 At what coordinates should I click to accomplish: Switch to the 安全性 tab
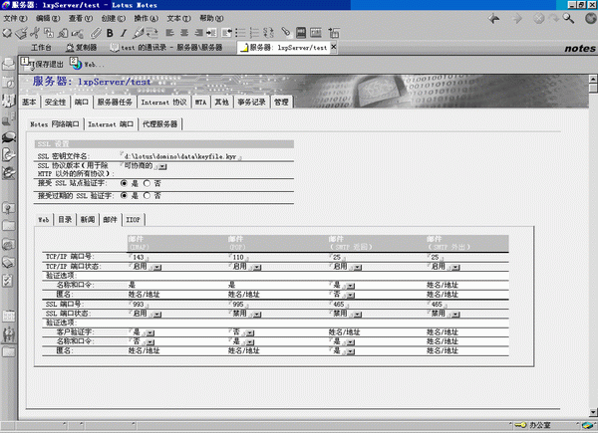point(55,103)
